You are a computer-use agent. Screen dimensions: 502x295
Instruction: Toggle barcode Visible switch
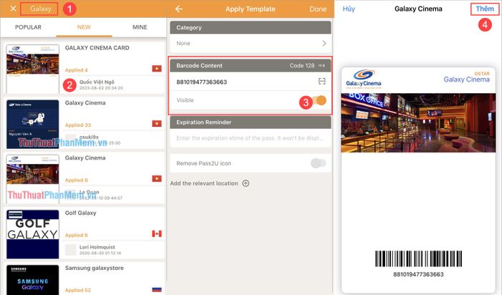319,100
